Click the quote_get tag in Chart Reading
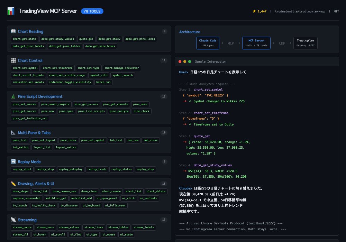Image resolution: width=346 pixels, height=242 pixels. tap(86, 39)
